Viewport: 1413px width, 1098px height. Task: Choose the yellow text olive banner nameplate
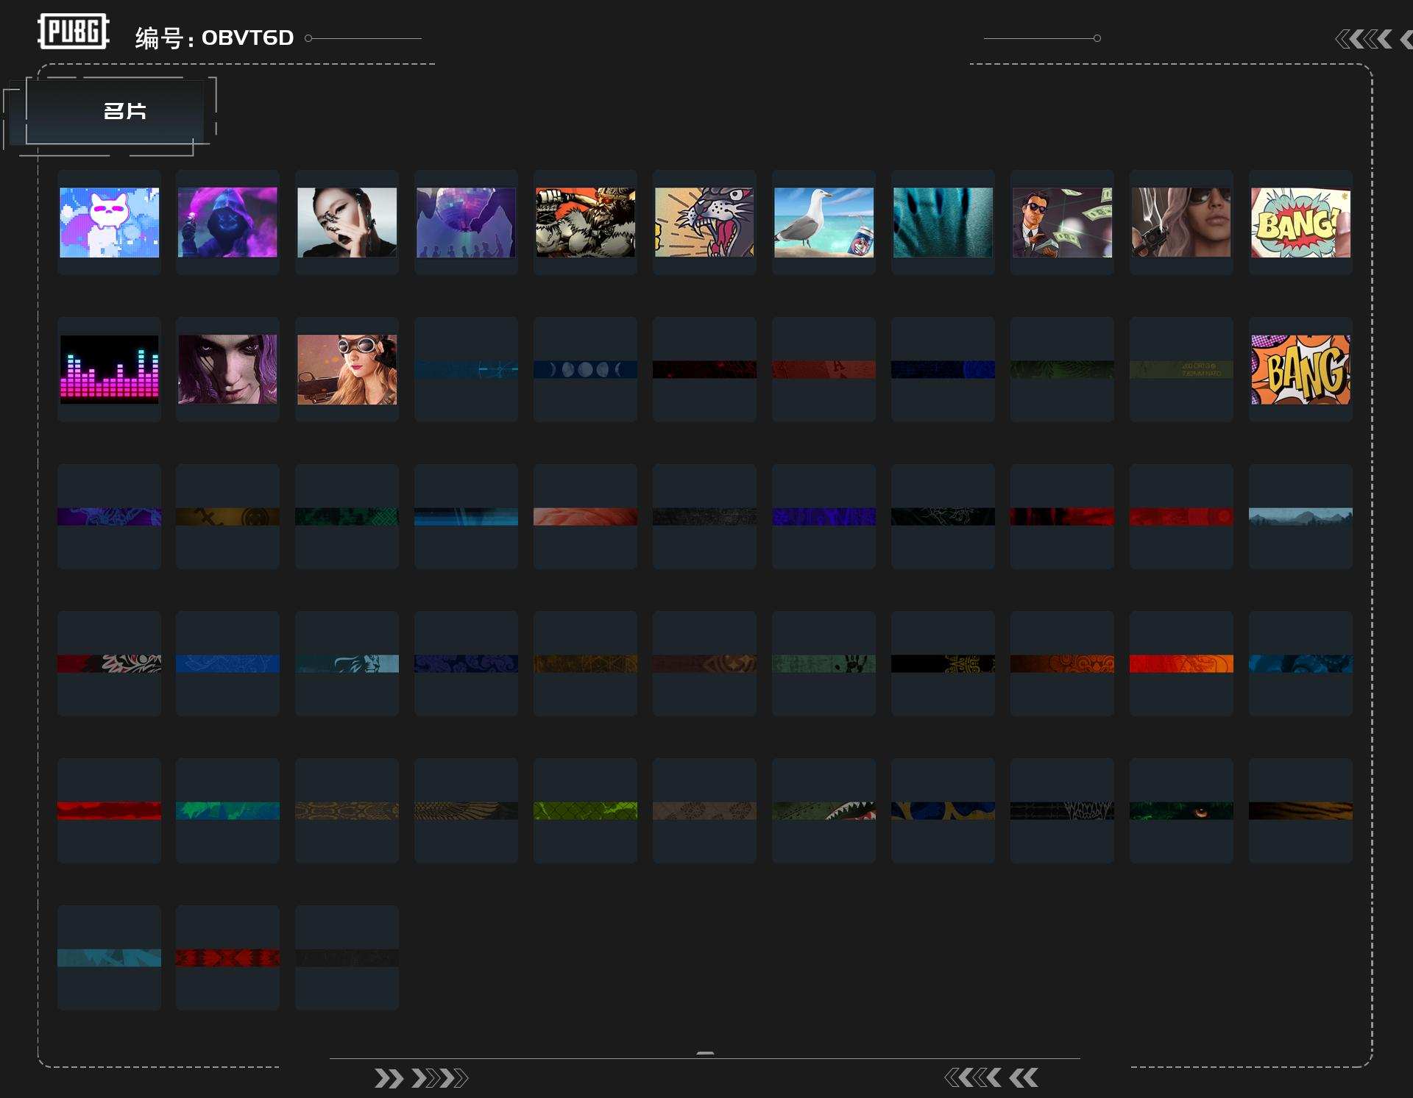1181,369
